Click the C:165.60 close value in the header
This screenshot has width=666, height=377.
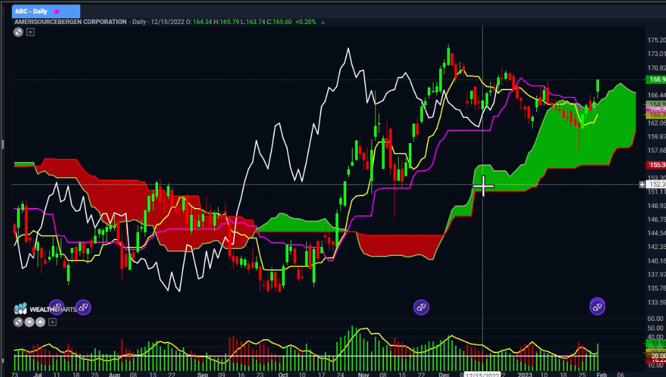[279, 21]
